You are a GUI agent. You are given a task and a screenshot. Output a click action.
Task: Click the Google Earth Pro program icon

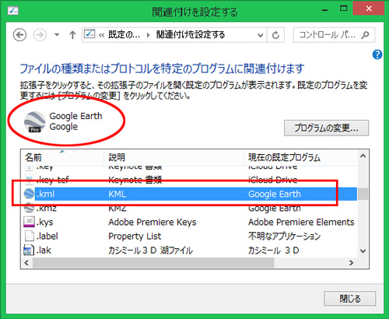[x=34, y=122]
